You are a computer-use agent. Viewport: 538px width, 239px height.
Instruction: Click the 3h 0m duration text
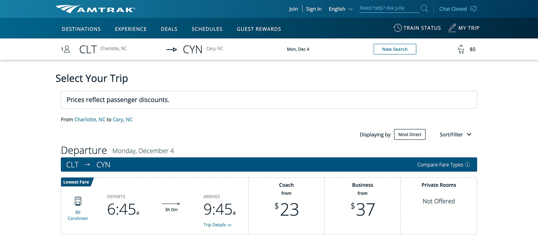[x=171, y=210]
